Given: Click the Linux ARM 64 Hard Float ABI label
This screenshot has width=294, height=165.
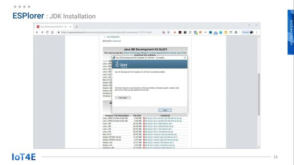Looking at the screenshot, I should pos(115,121).
